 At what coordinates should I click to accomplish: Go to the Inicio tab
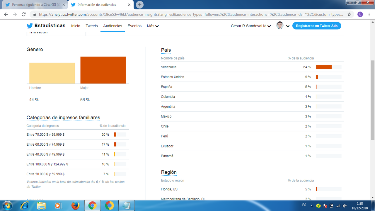coord(76,26)
